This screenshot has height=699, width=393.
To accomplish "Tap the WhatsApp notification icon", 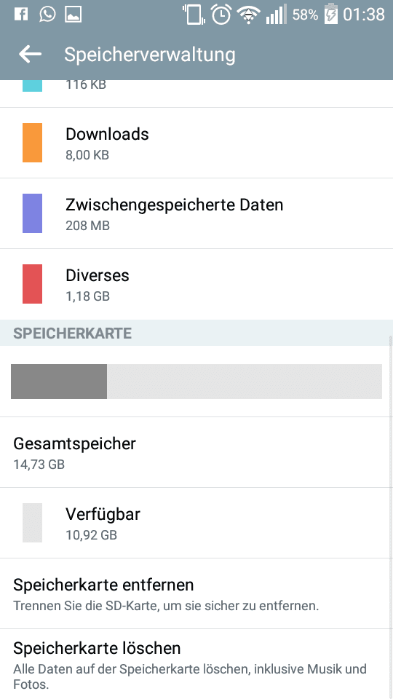I will 47,15.
